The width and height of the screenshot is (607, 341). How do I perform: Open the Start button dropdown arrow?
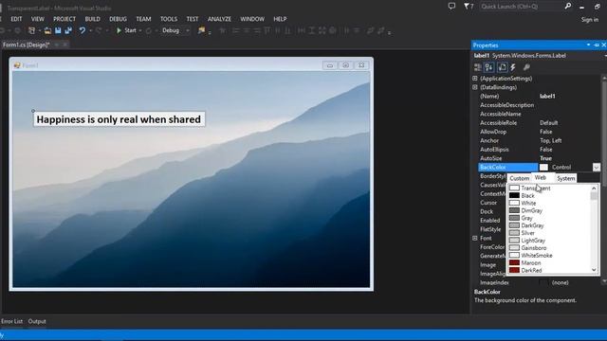tap(140, 30)
